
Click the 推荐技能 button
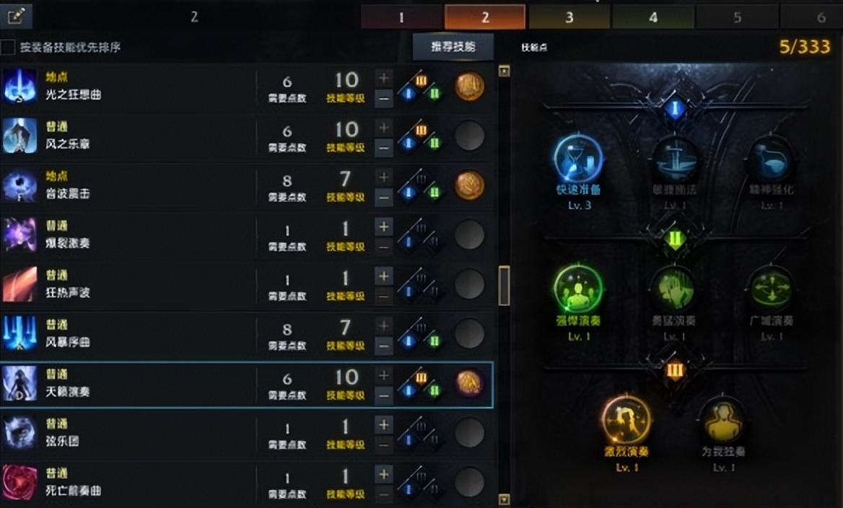point(453,47)
